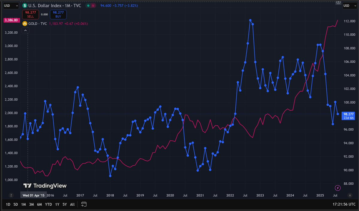
Task: Click the green market status dot
Action: tap(88, 6)
